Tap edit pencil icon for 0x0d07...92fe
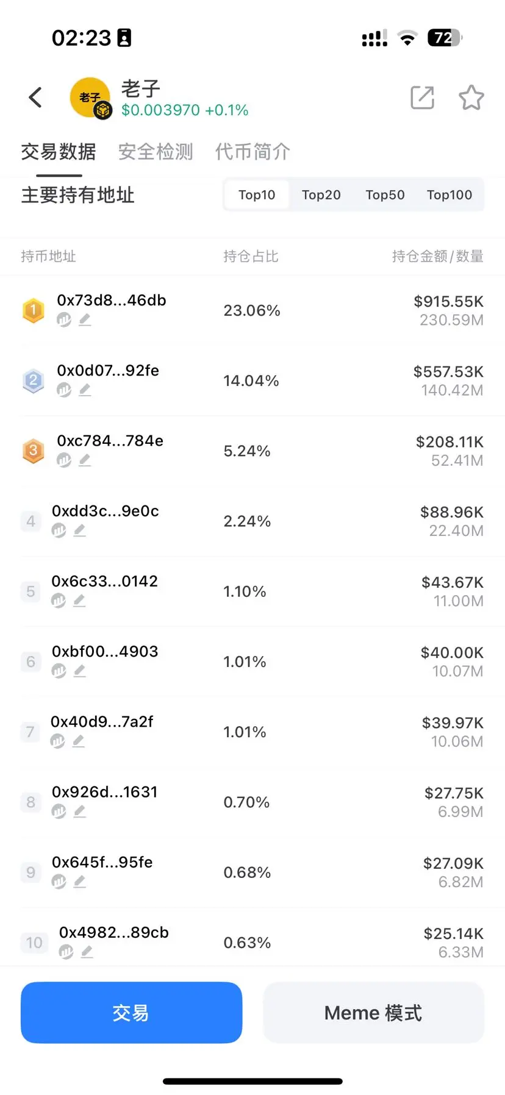 coord(85,390)
